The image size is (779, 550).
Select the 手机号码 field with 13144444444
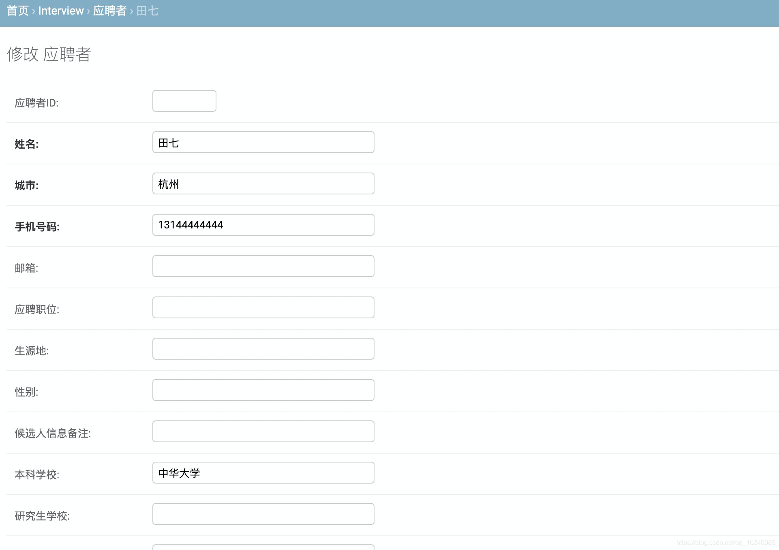263,225
